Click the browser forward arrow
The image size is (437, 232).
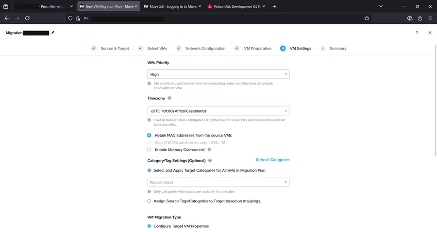click(x=17, y=18)
